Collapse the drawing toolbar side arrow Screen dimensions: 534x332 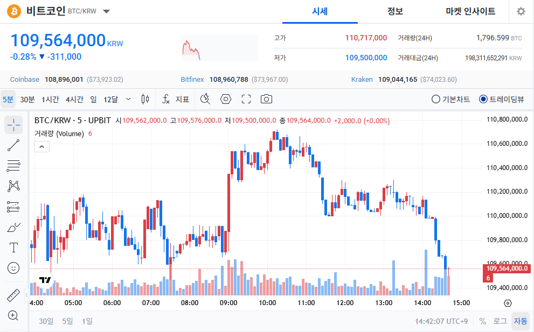click(x=26, y=295)
